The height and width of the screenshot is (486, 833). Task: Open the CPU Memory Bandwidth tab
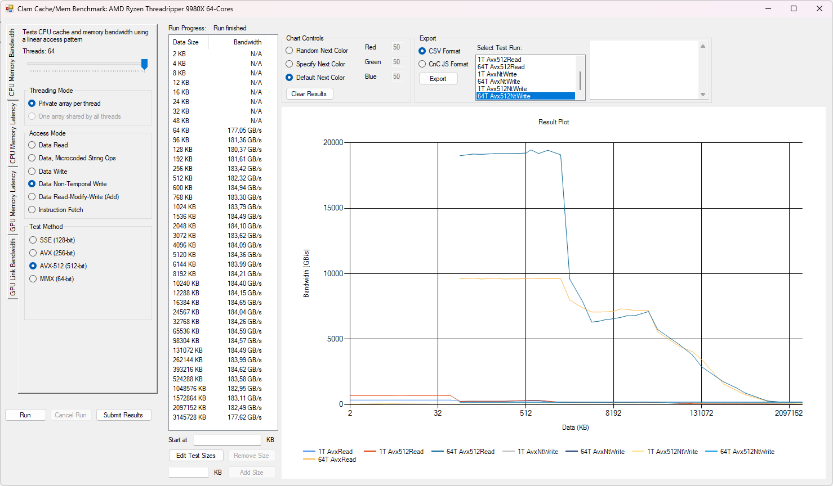point(12,62)
